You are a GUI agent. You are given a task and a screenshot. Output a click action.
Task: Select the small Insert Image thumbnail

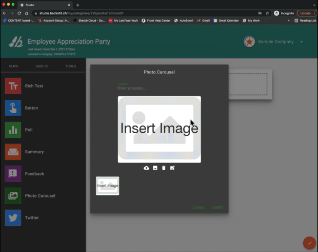tap(108, 186)
